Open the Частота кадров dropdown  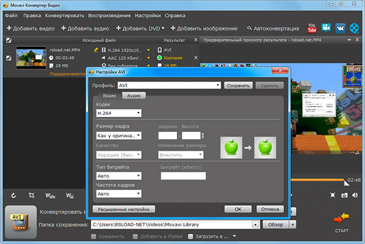click(x=119, y=193)
